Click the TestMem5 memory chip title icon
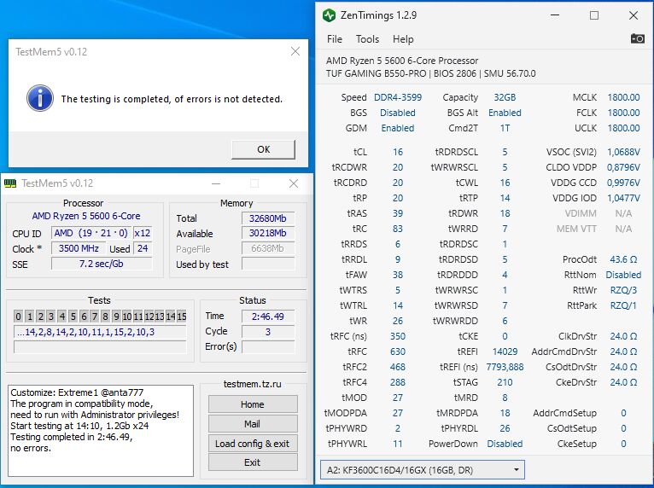 10,183
